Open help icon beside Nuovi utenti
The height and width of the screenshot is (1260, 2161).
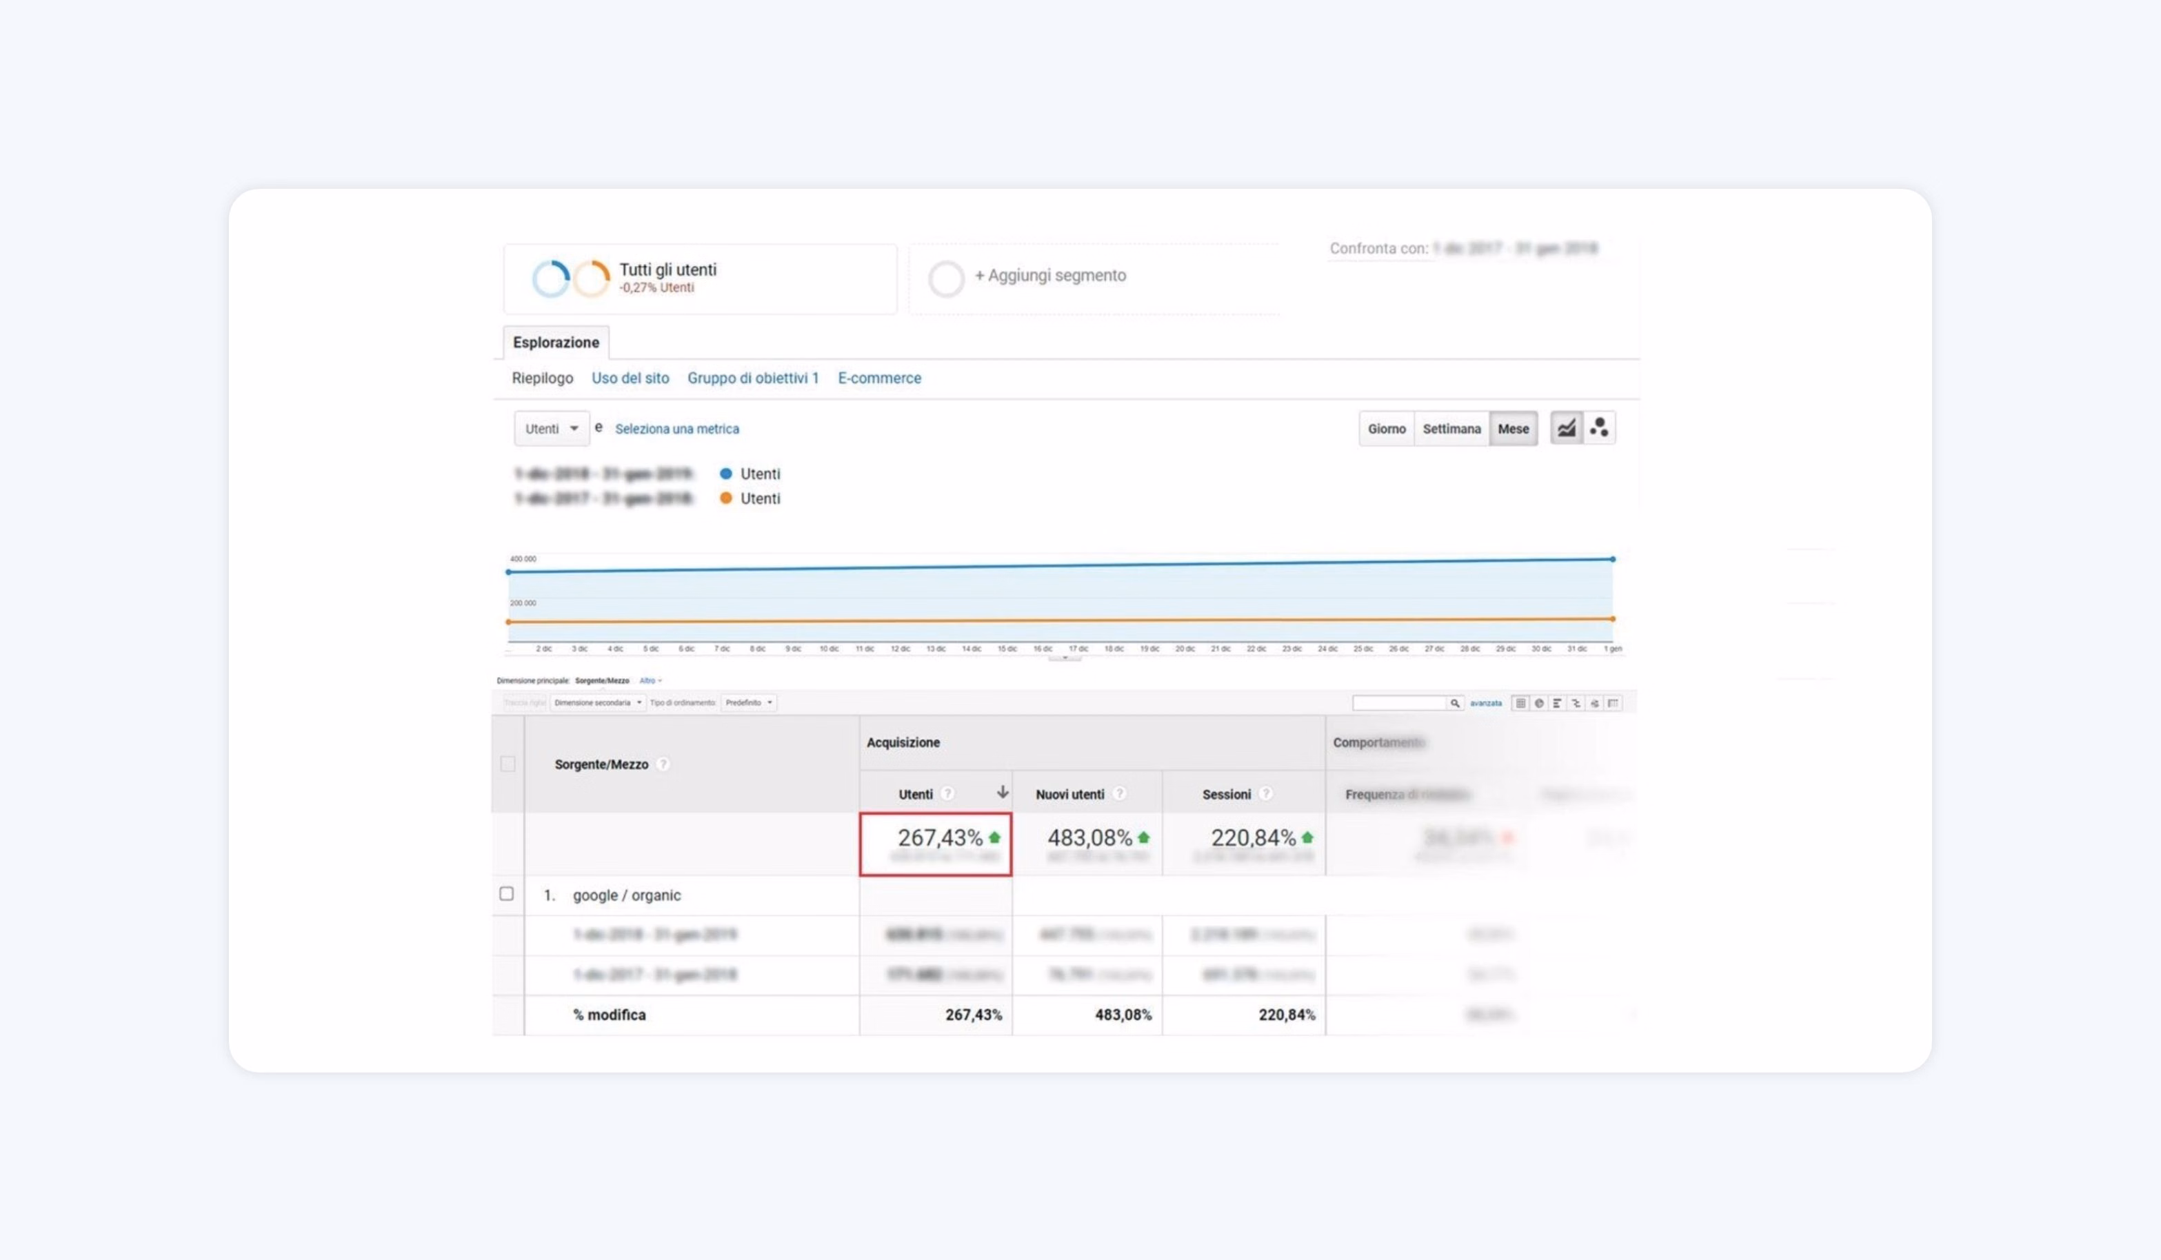coord(1118,794)
